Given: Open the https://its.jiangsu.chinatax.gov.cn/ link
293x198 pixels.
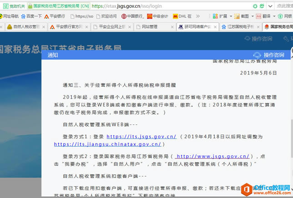Looking at the screenshot, I should pyautogui.click(x=107, y=144).
